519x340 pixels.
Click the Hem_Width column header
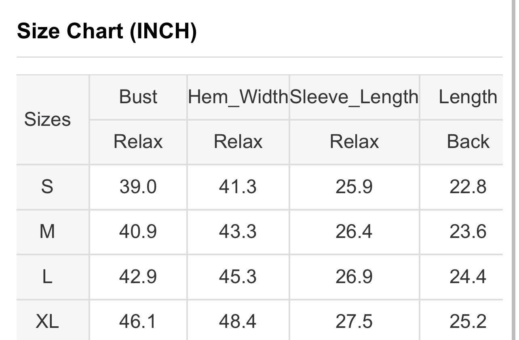(238, 97)
